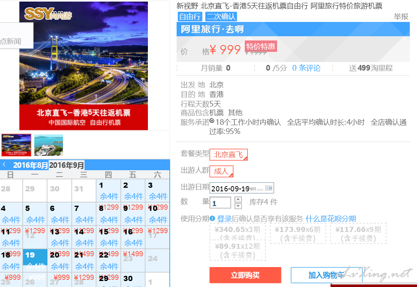417x287 pixels.
Task: Choose the ¥89.91x12期 installment plan
Action: (238, 250)
